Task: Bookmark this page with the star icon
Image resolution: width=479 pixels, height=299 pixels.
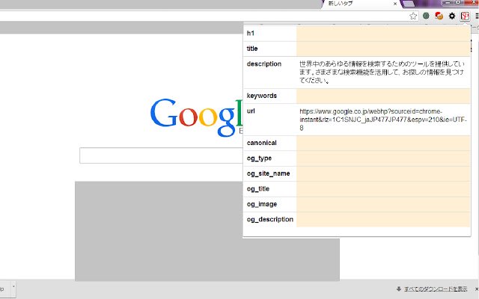Action: [x=413, y=16]
